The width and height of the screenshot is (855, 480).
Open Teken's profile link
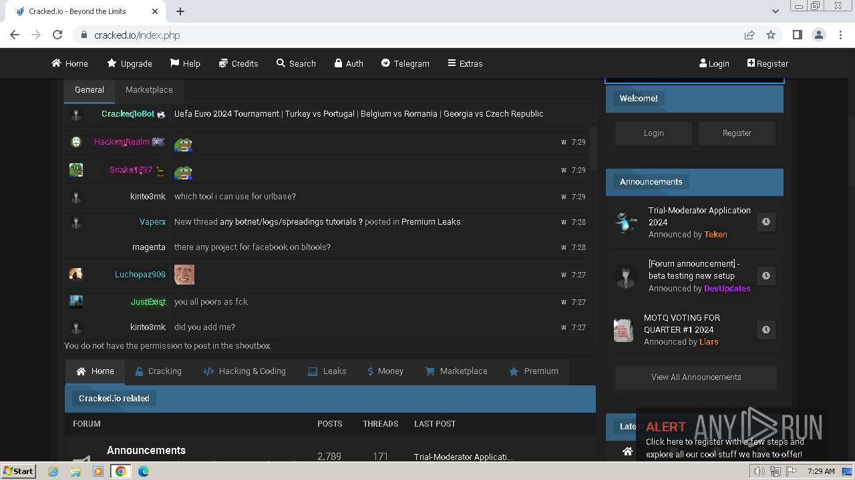click(715, 235)
